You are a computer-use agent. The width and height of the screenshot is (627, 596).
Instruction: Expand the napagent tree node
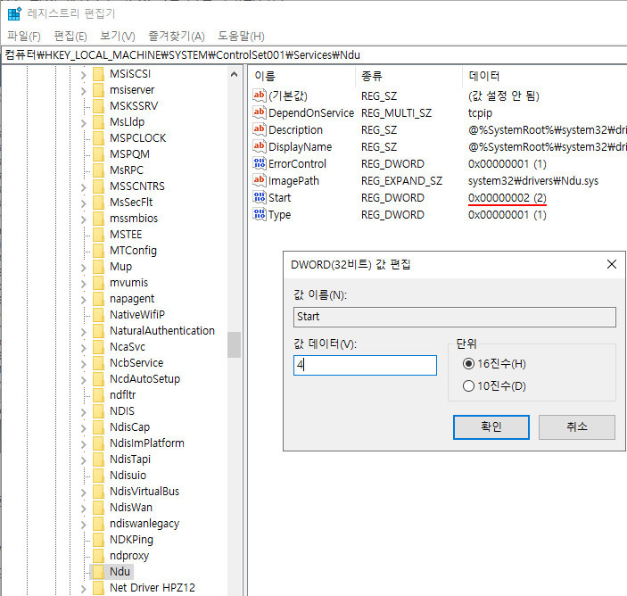tap(83, 300)
